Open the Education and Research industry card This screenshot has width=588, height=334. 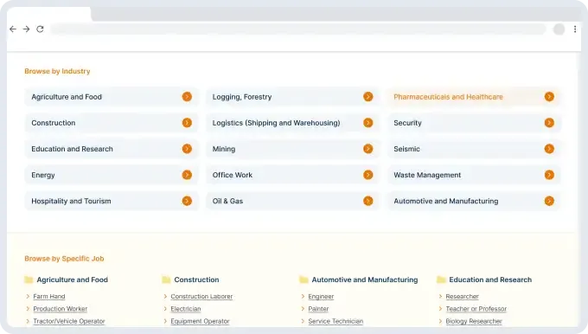click(112, 149)
